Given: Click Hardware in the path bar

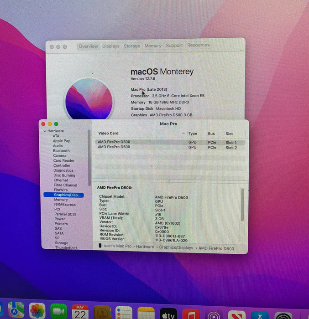Looking at the screenshot, I should (145, 247).
